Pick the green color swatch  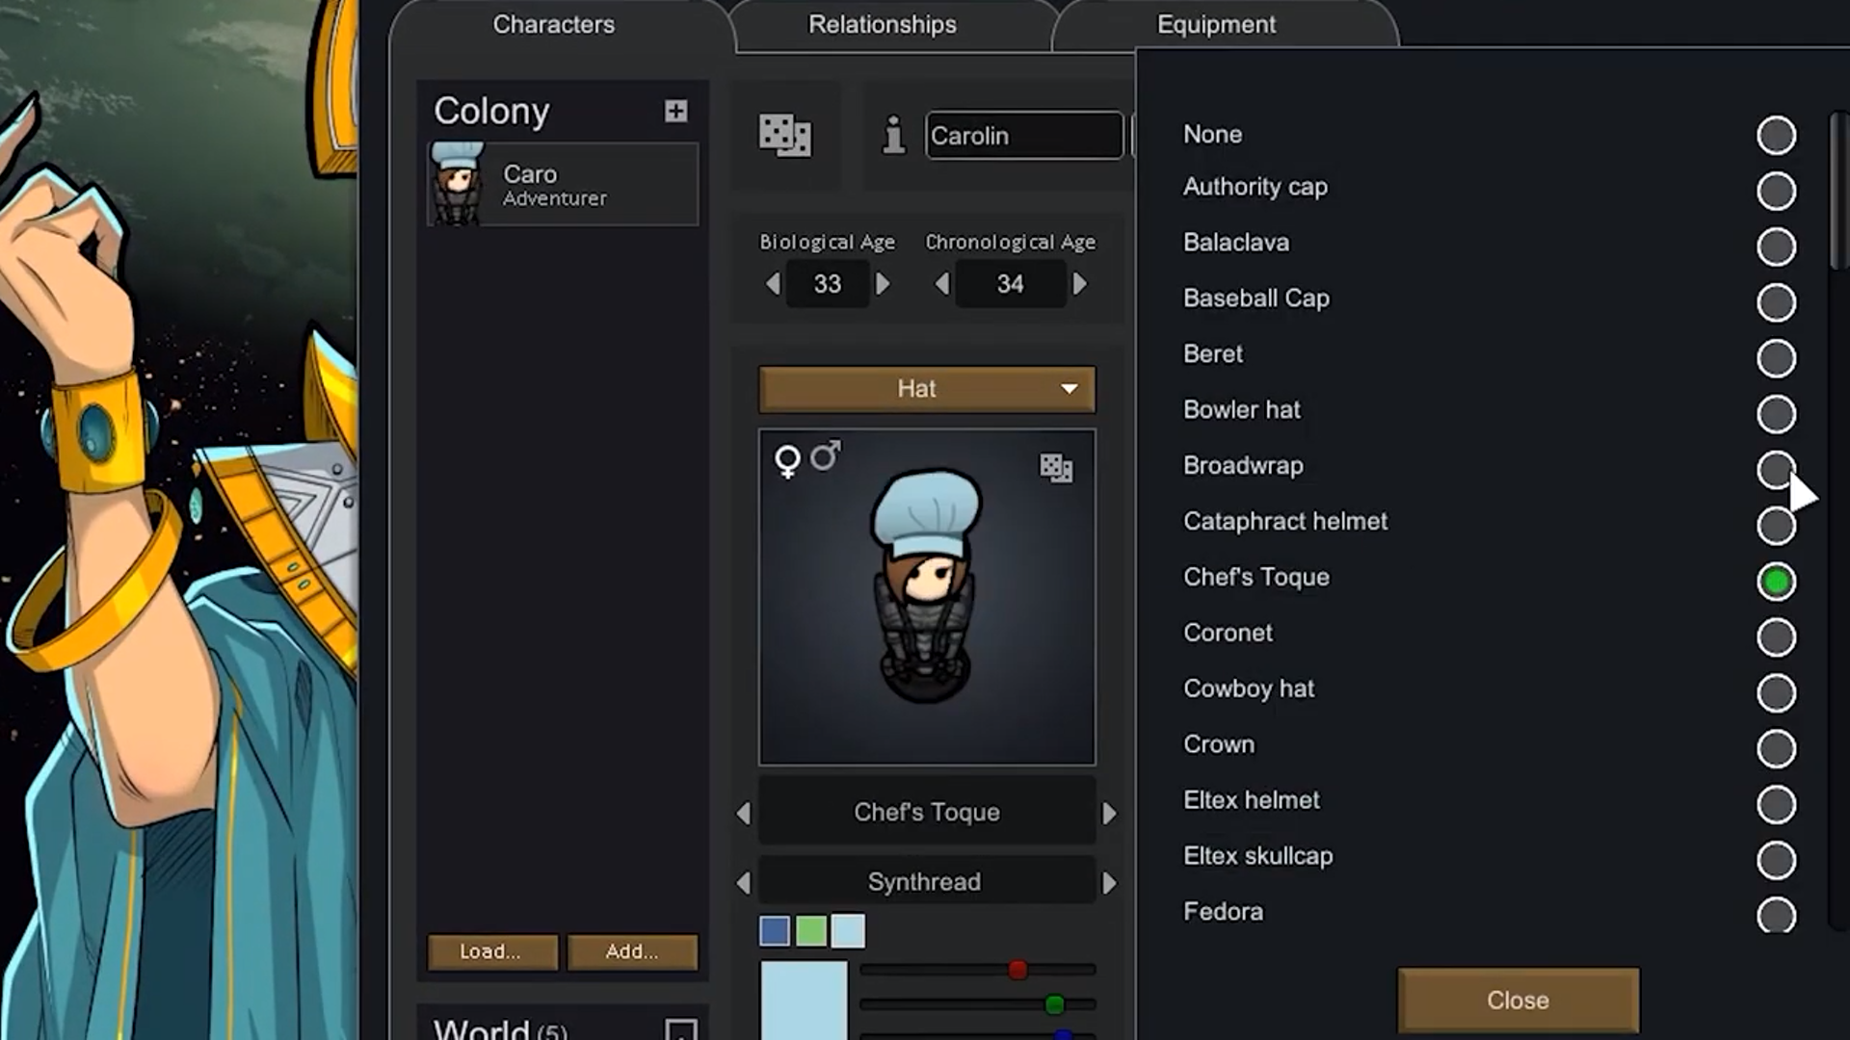pos(811,931)
